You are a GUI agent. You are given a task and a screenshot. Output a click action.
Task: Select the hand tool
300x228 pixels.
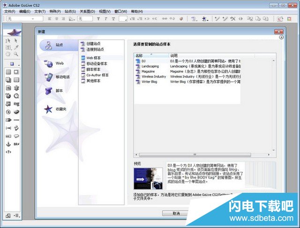(x=8, y=54)
